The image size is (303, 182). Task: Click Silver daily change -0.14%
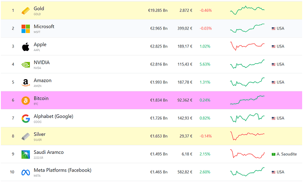206,136
